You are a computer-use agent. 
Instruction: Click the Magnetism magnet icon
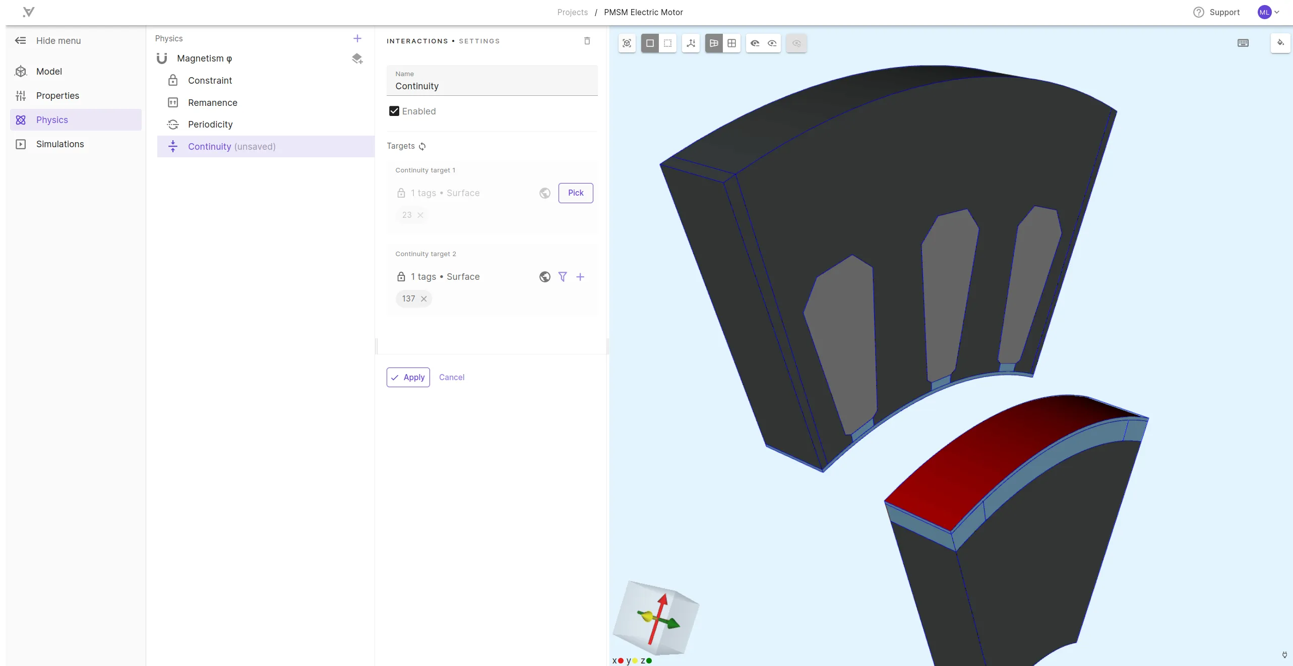[162, 58]
